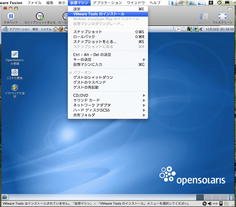Image resolution: width=236 pixels, height=207 pixels.
Task: Click the home folder icon in GNOME panel
Action: click(x=55, y=29)
